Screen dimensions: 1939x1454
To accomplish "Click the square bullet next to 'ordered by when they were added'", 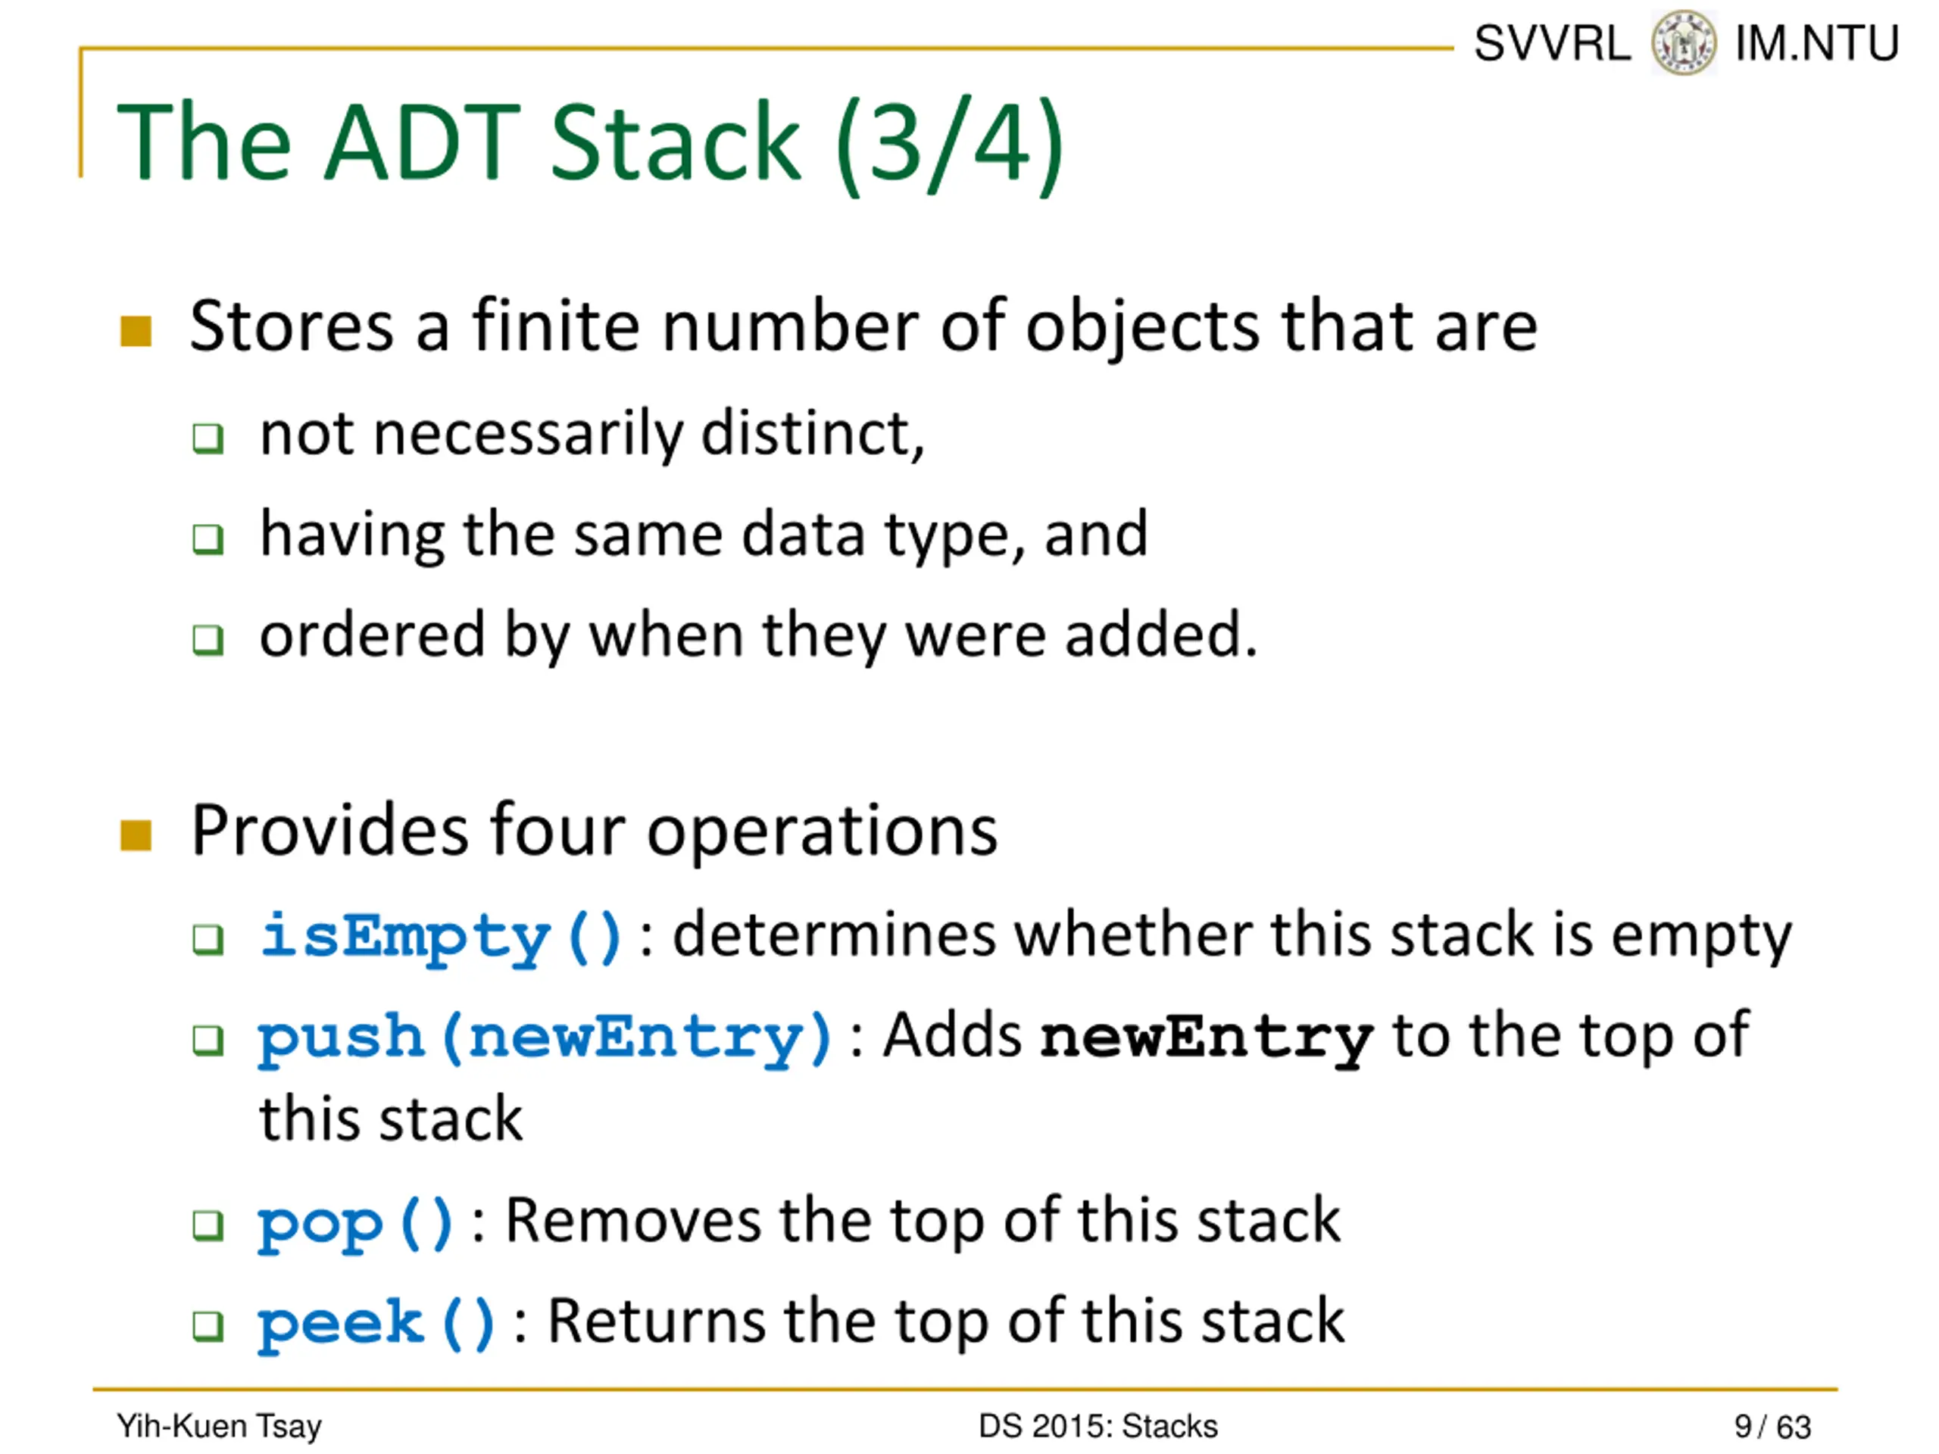I will tap(208, 640).
